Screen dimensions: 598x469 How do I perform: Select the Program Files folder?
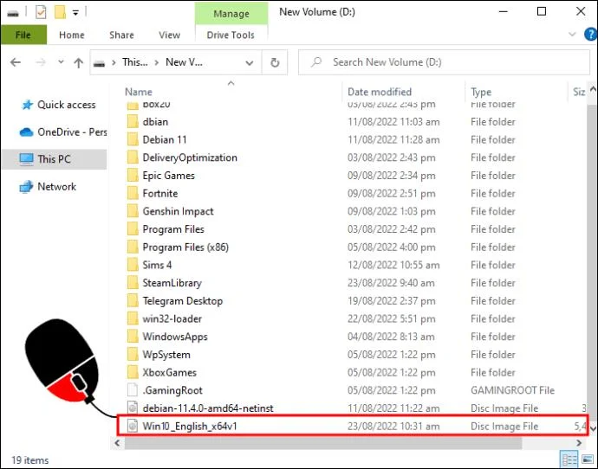[173, 229]
